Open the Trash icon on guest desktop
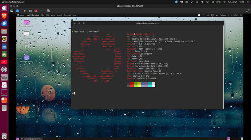Image resolution: width=251 pixels, height=140 pixels. click(27, 46)
